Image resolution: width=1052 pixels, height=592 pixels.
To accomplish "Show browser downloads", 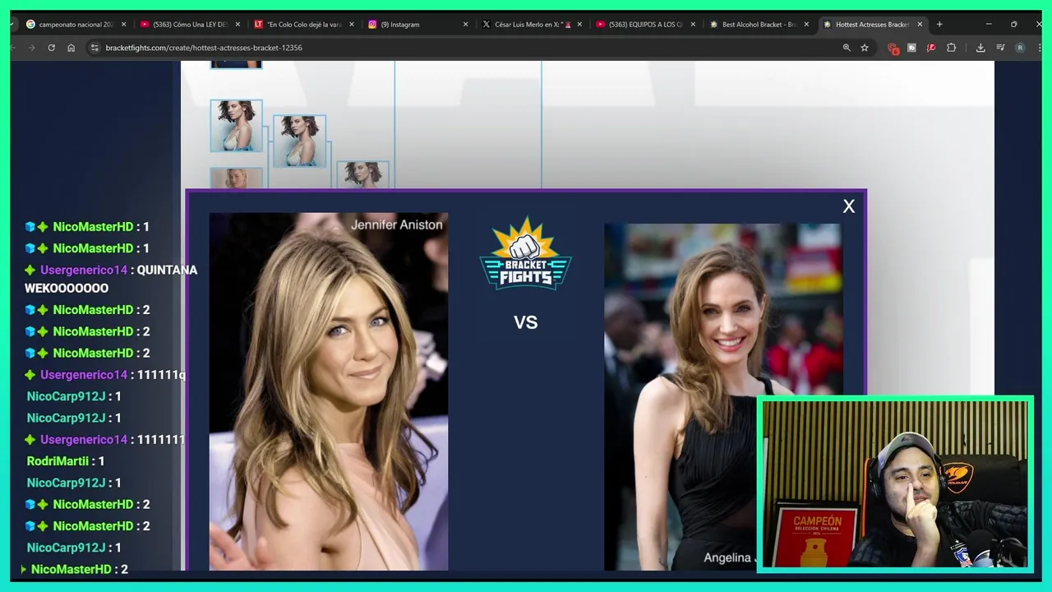I will [980, 48].
